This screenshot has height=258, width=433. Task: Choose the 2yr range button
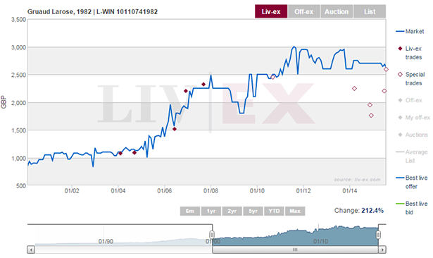click(x=232, y=211)
